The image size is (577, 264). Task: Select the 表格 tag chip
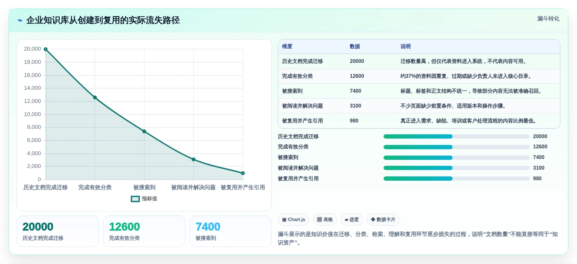click(x=325, y=220)
